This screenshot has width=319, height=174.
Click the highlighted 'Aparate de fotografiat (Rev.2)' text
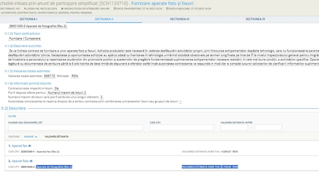point(54,167)
